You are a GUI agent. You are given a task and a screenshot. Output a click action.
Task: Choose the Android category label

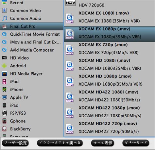click(18, 66)
